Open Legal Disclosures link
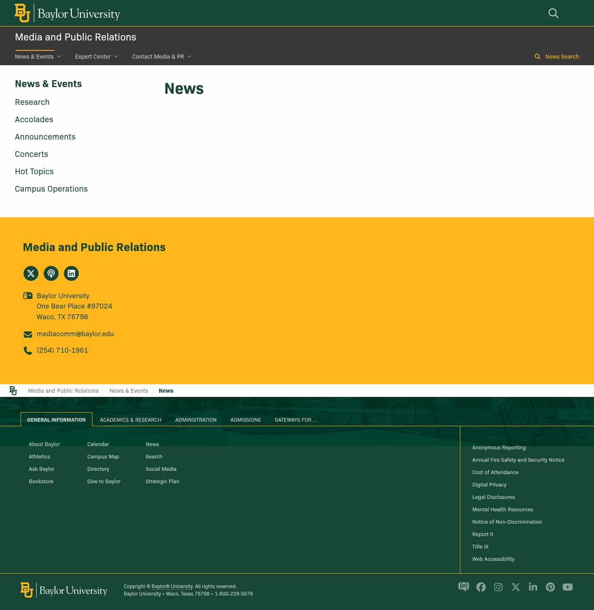Screen dimensions: 594x610 [494, 497]
